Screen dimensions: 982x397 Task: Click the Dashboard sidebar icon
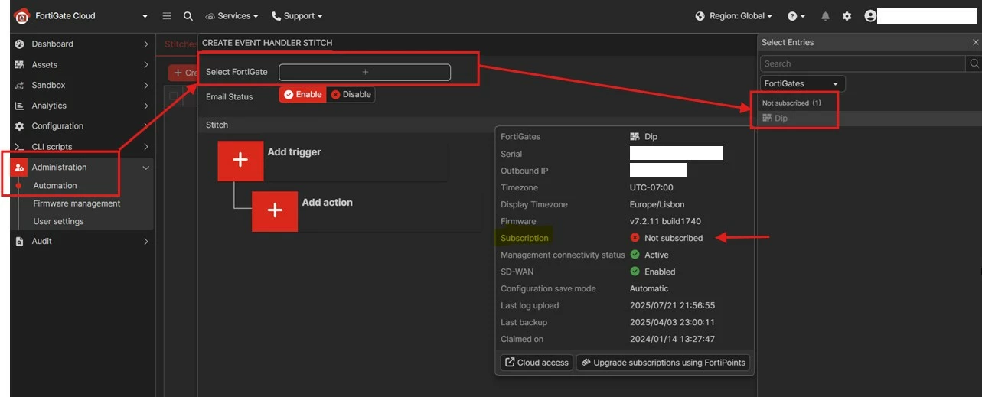pos(20,44)
